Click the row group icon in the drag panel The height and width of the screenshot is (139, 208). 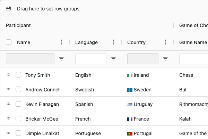[x=9, y=9]
